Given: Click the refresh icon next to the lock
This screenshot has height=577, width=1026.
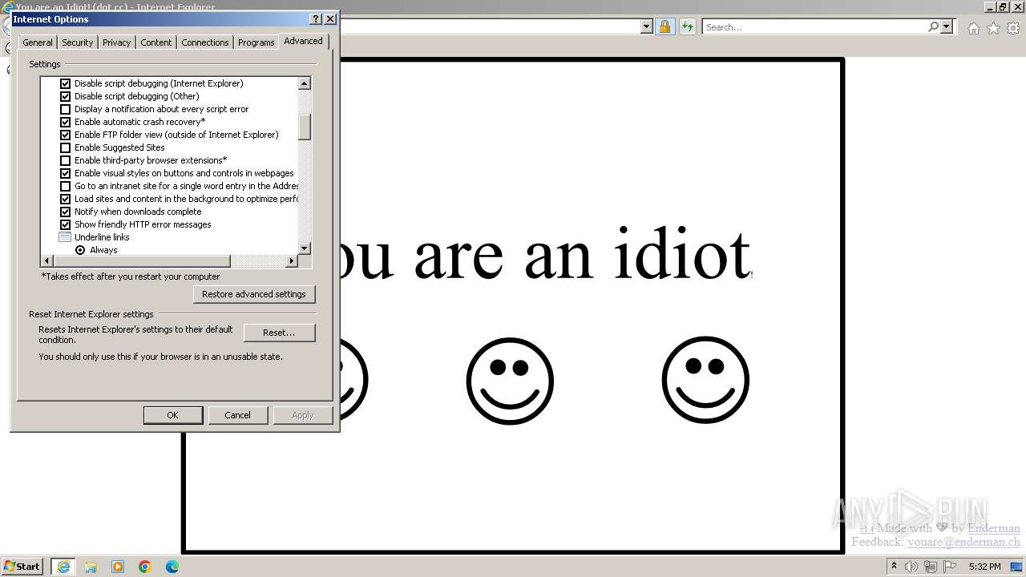Looking at the screenshot, I should tap(687, 27).
